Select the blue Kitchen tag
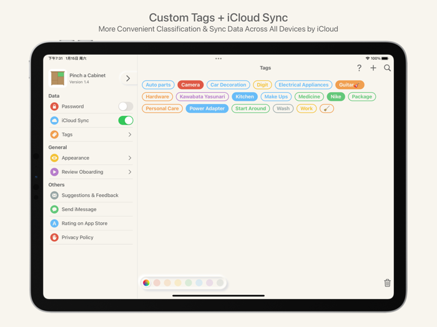Screen dimensions: 437x327 pyautogui.click(x=245, y=97)
